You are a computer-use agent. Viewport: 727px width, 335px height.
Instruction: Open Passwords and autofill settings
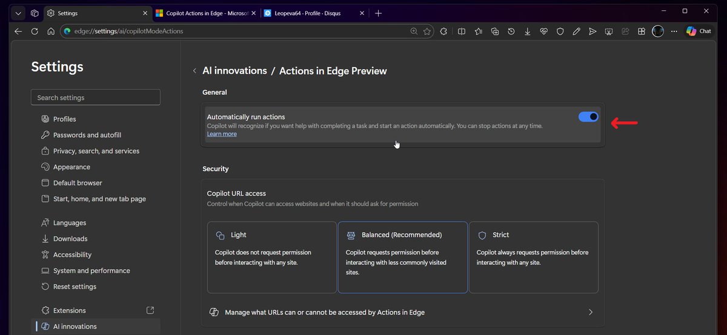point(96,135)
